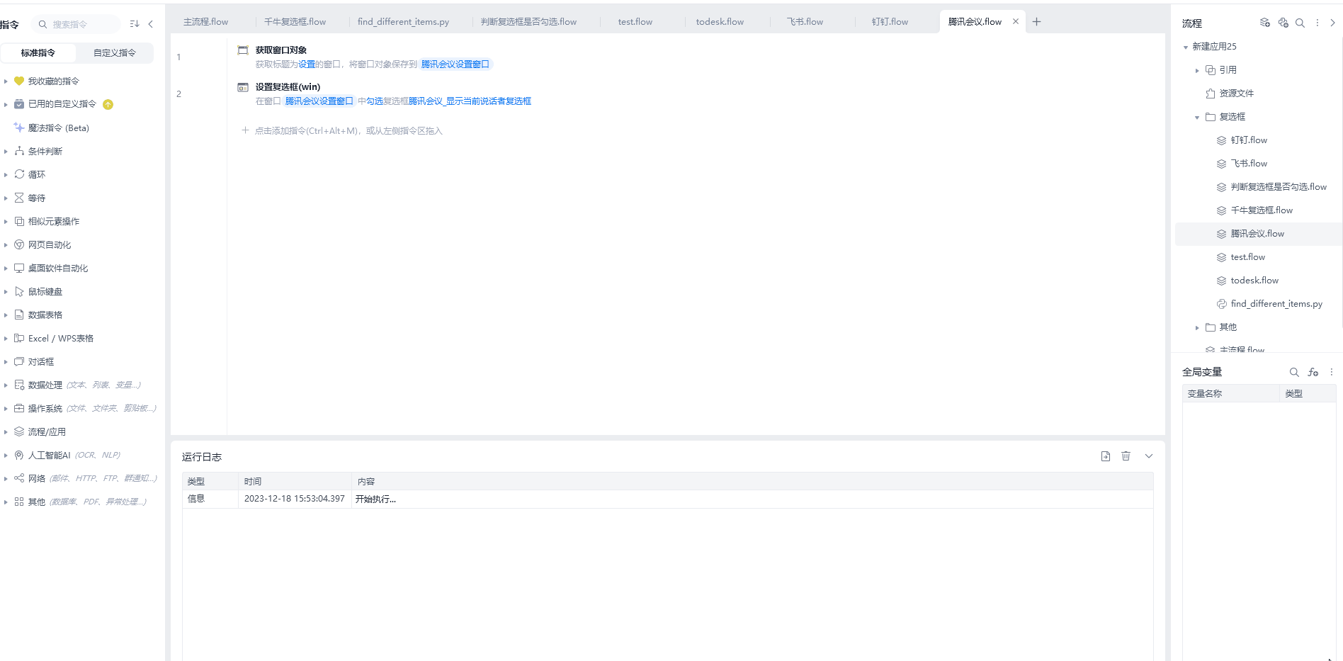Viewport: 1343px width, 661px height.
Task: Click the yellow upgrade arrow badge
Action: click(x=108, y=105)
